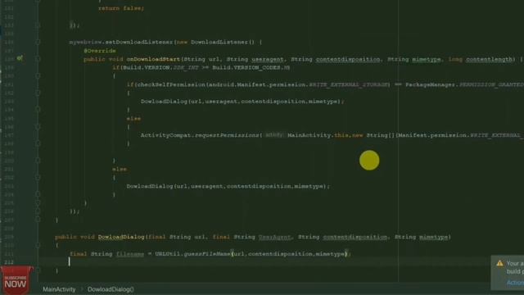Screen dimensions: 524x295
Task: Click the warning icon in the notification popup
Action: tap(499, 264)
